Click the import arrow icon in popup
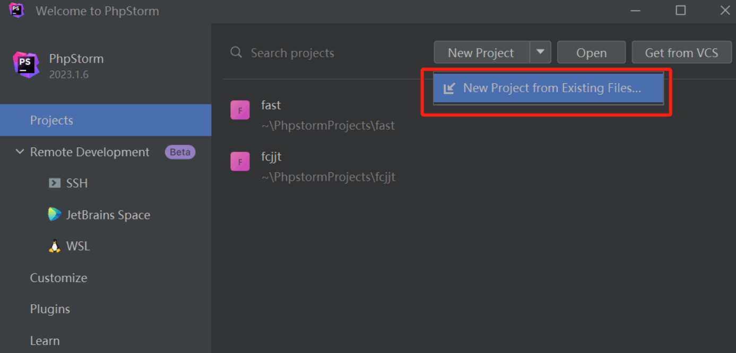The width and height of the screenshot is (736, 353). coord(449,89)
